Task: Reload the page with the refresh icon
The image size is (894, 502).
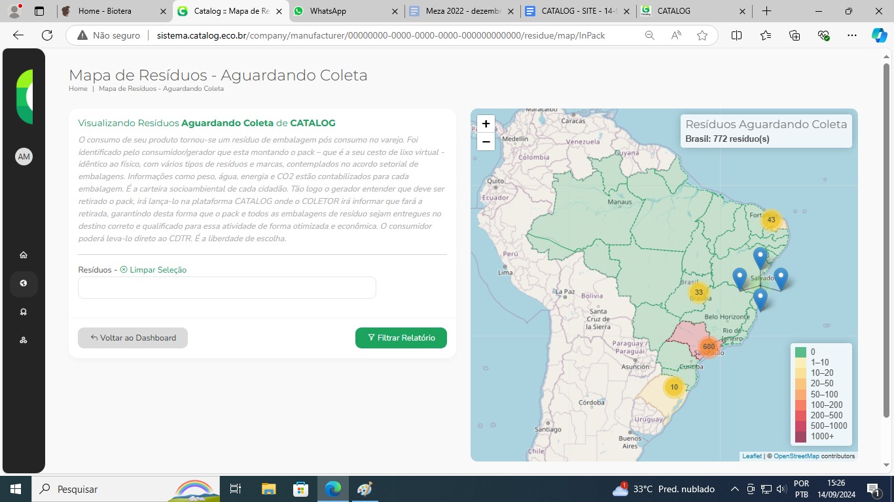Action: [x=47, y=35]
